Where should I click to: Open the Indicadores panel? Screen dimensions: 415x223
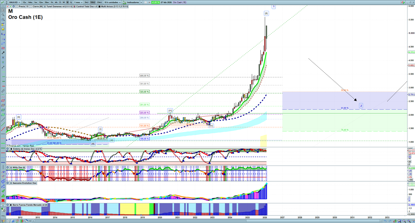(x=133, y=2)
